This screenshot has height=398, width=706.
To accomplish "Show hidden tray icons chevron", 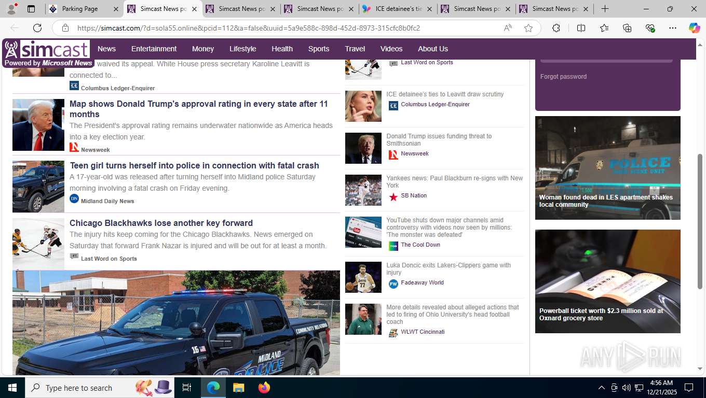I will pos(601,388).
